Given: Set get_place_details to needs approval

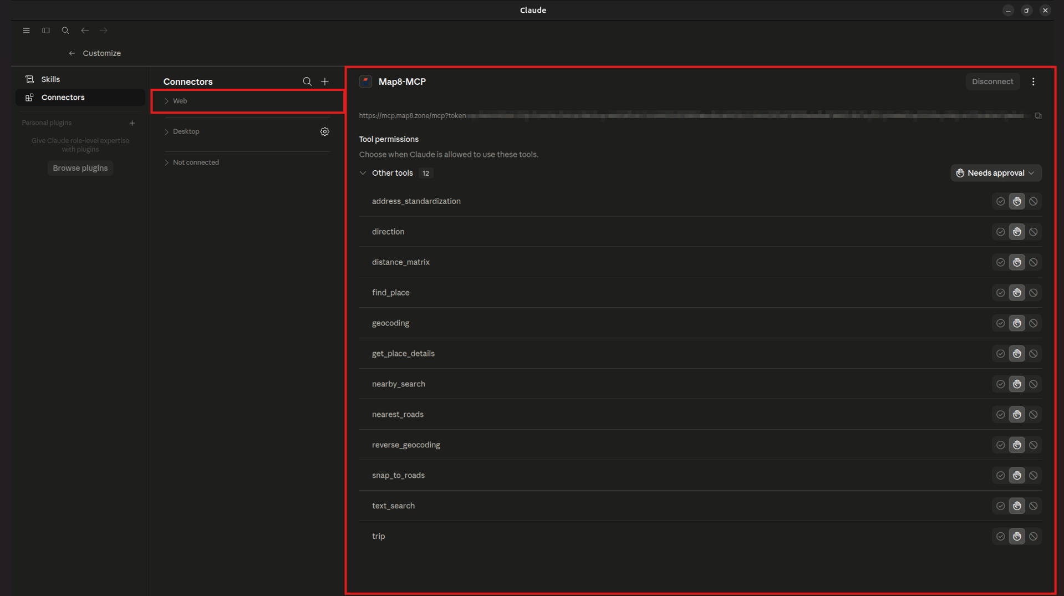Looking at the screenshot, I should [1017, 354].
